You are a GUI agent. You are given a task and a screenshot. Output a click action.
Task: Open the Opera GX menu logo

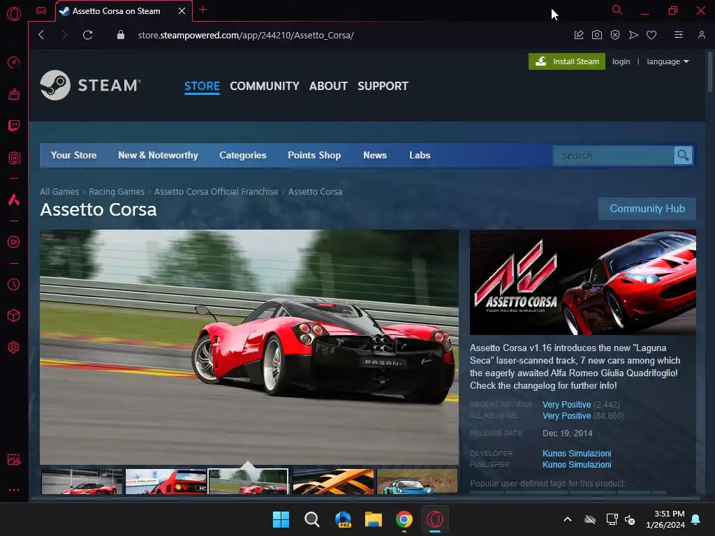pos(14,14)
